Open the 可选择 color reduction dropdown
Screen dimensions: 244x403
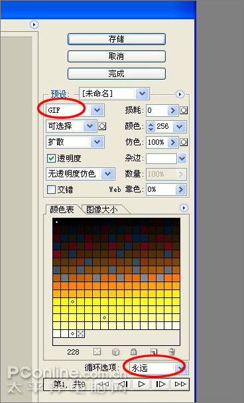tap(72, 126)
